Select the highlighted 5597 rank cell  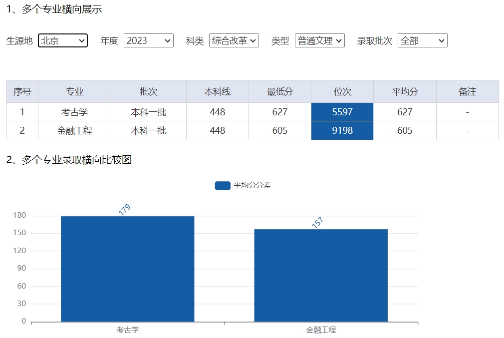[342, 112]
